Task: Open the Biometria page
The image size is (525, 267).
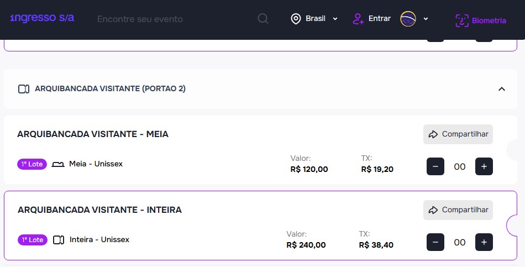Action: (x=489, y=21)
